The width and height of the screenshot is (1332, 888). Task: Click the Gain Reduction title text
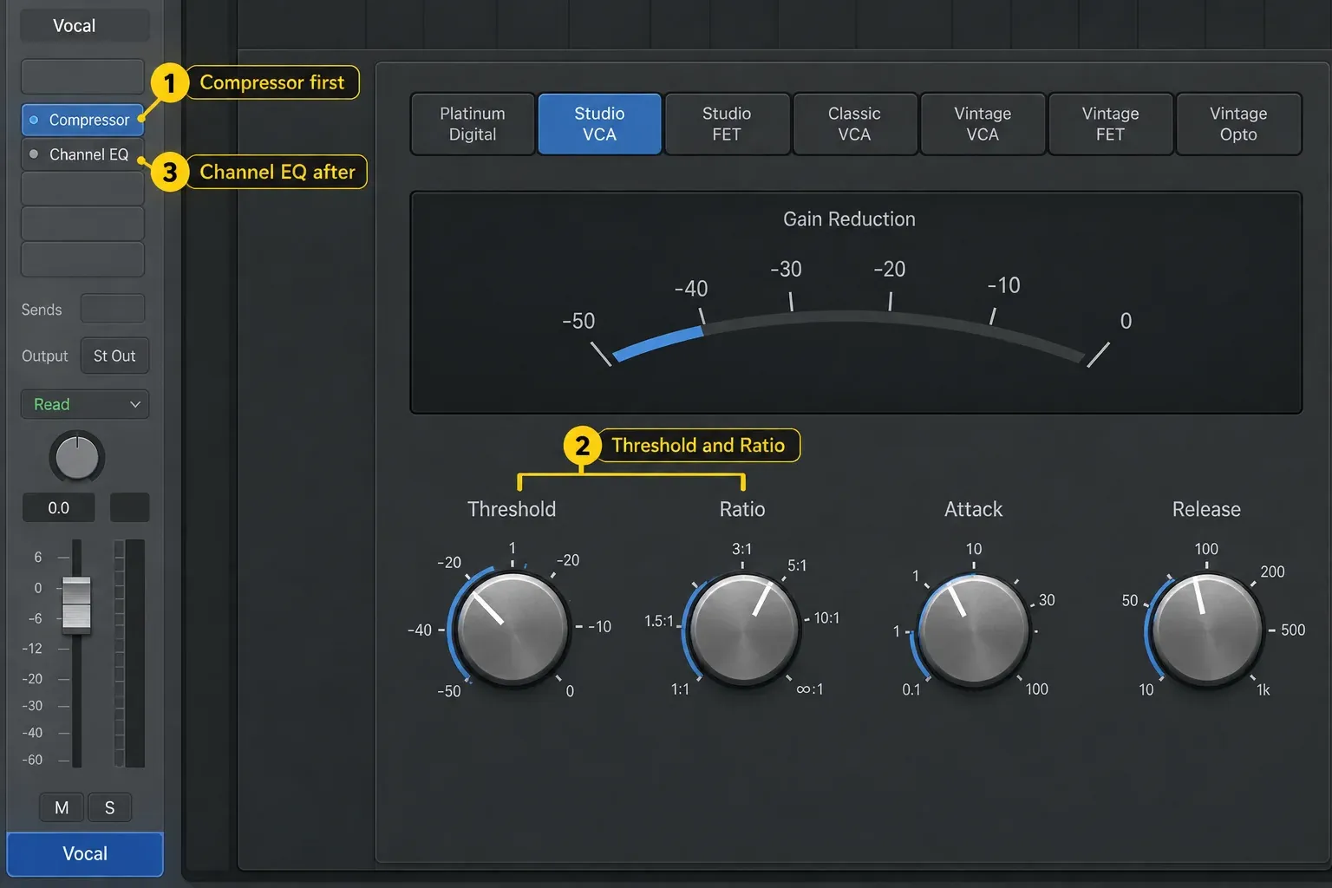[849, 219]
